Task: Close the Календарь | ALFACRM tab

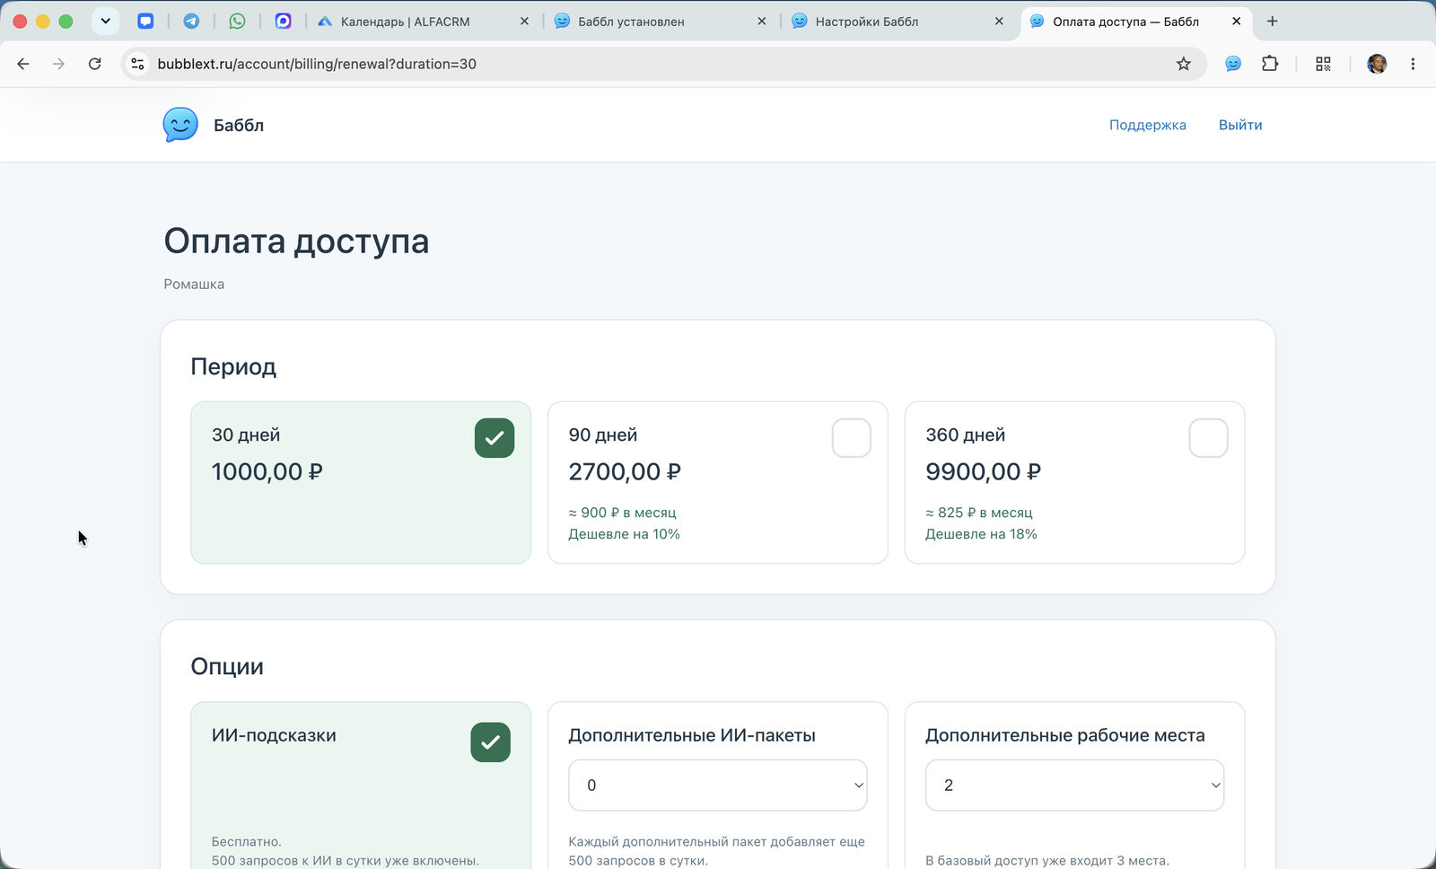Action: pyautogui.click(x=525, y=21)
